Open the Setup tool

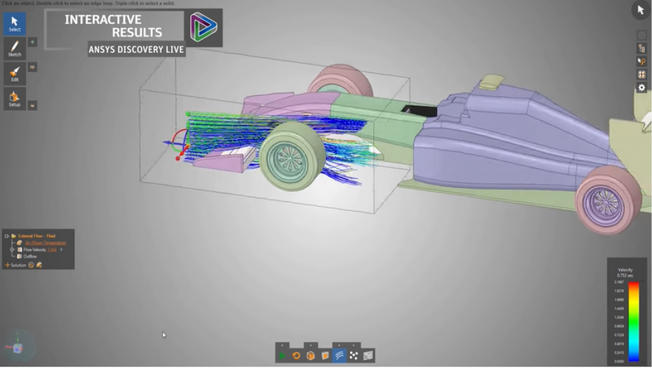pos(15,99)
